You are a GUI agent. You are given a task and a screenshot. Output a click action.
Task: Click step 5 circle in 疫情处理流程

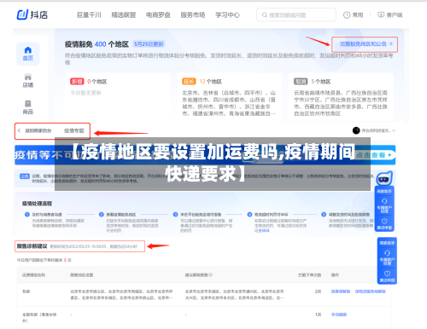[x=324, y=215]
